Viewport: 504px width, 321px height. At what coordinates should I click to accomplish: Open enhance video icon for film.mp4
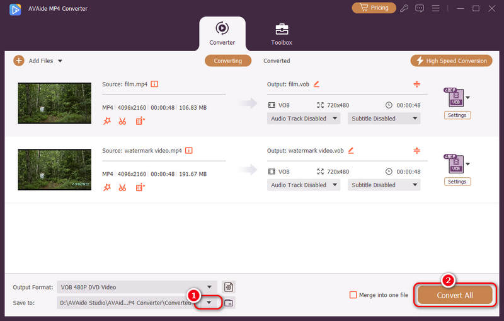pyautogui.click(x=140, y=121)
